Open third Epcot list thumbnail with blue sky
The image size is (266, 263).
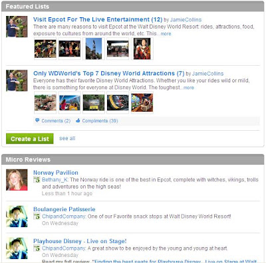coord(94,48)
